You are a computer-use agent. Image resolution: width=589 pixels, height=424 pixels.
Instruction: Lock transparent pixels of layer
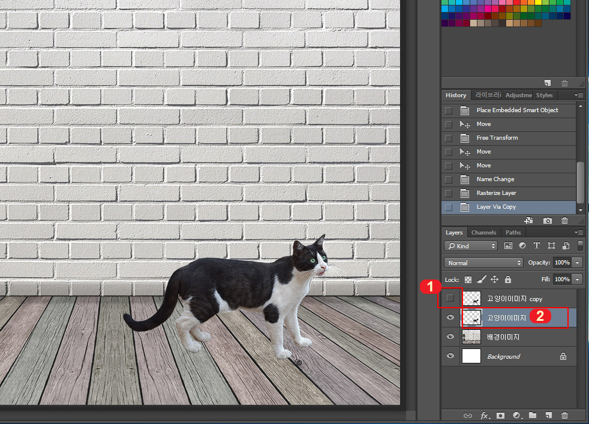click(x=468, y=279)
